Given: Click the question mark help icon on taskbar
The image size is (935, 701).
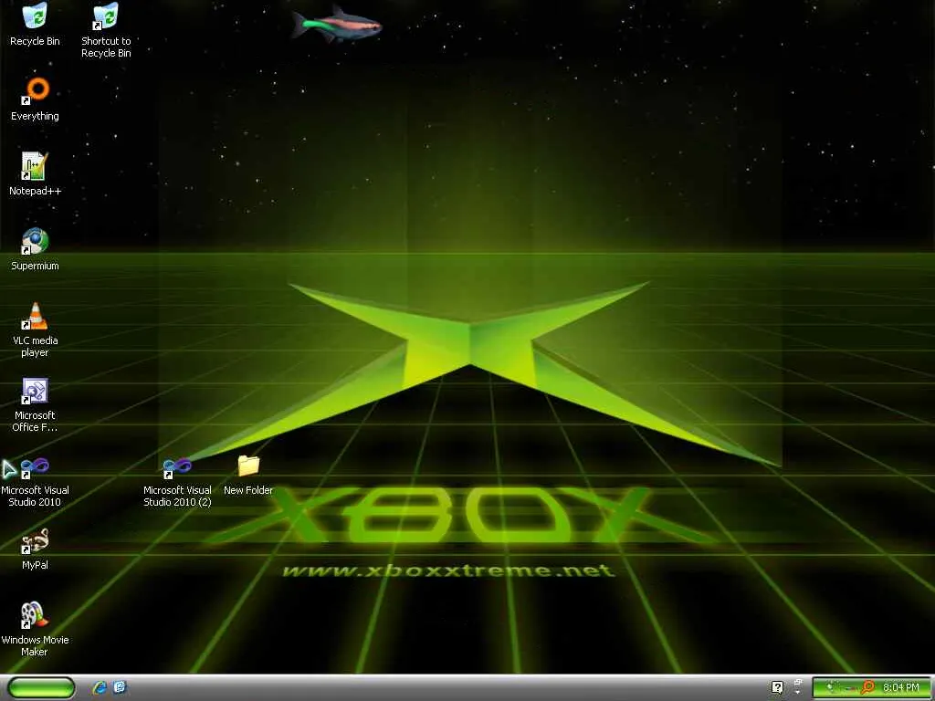Looking at the screenshot, I should point(777,687).
